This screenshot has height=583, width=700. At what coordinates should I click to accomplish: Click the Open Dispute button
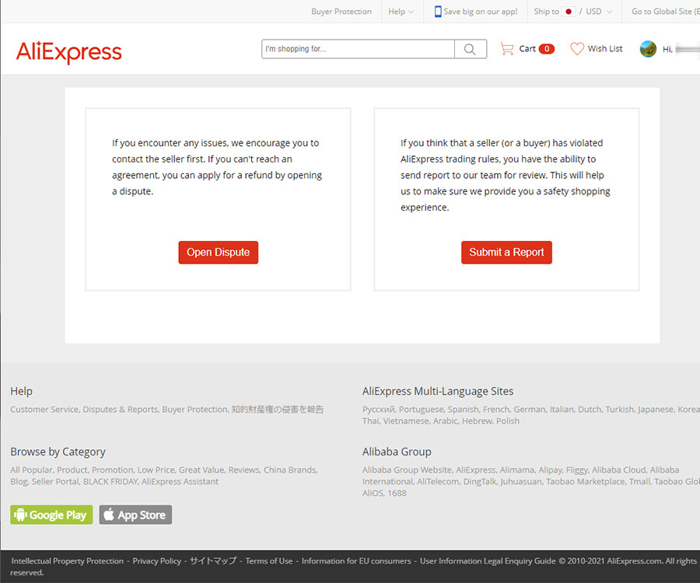coord(219,253)
